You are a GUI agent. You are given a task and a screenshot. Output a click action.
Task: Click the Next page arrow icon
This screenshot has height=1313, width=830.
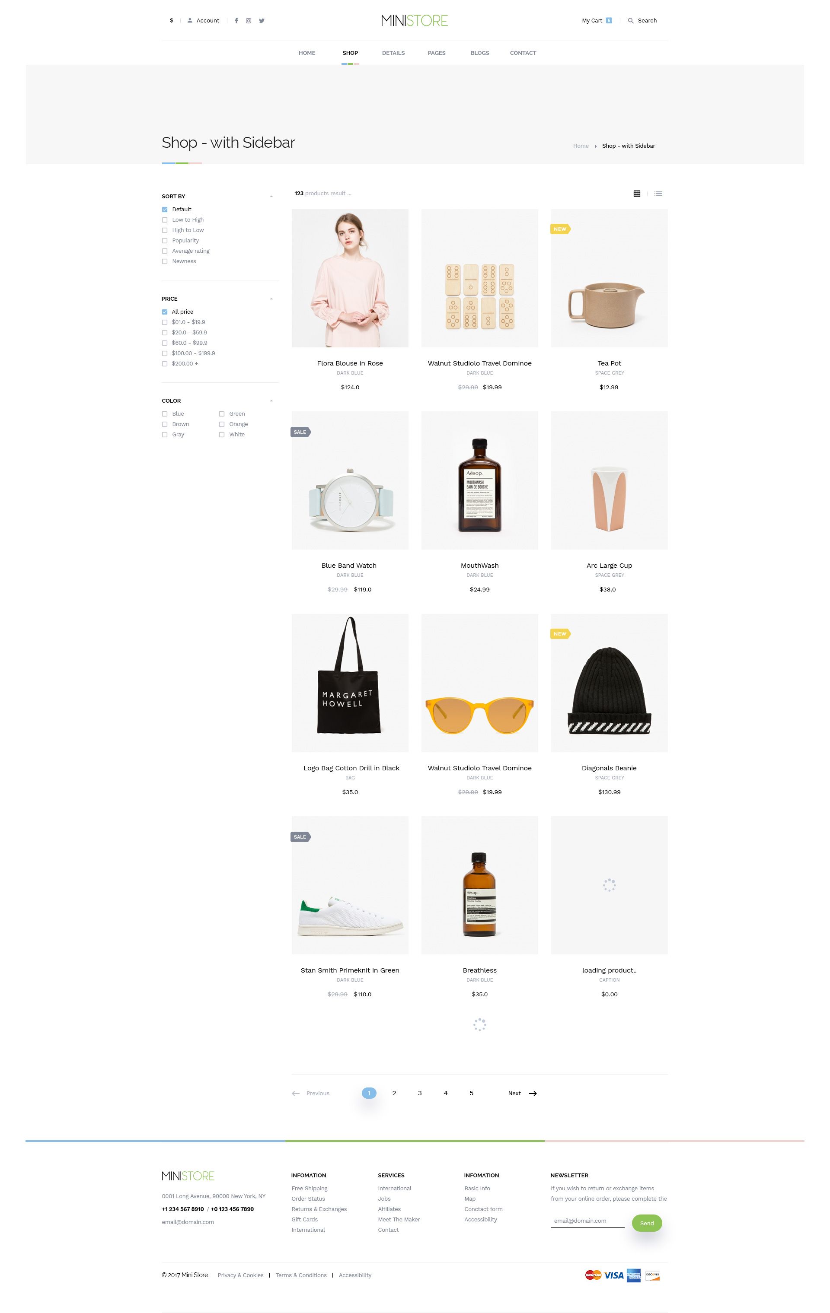(x=533, y=1093)
